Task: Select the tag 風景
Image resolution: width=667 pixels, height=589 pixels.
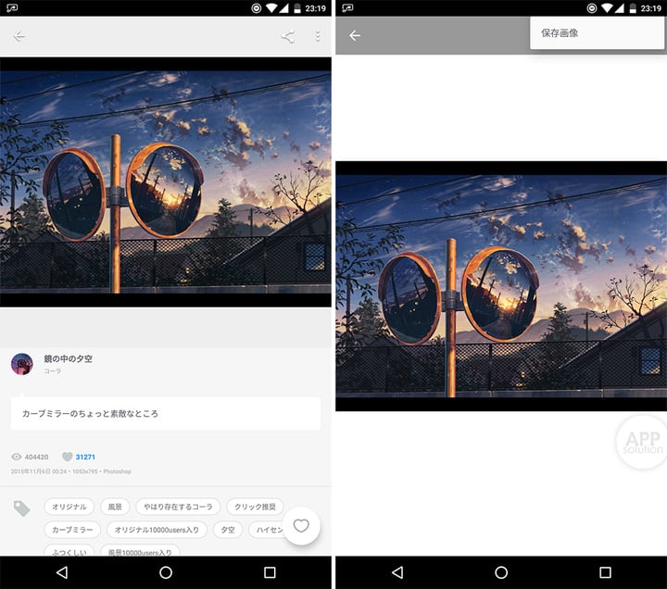Action: click(115, 507)
